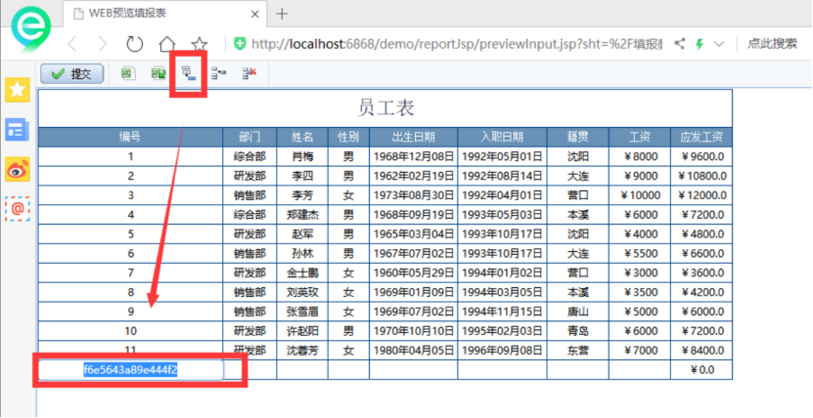Click the birth date 1973年08月30日

point(413,195)
